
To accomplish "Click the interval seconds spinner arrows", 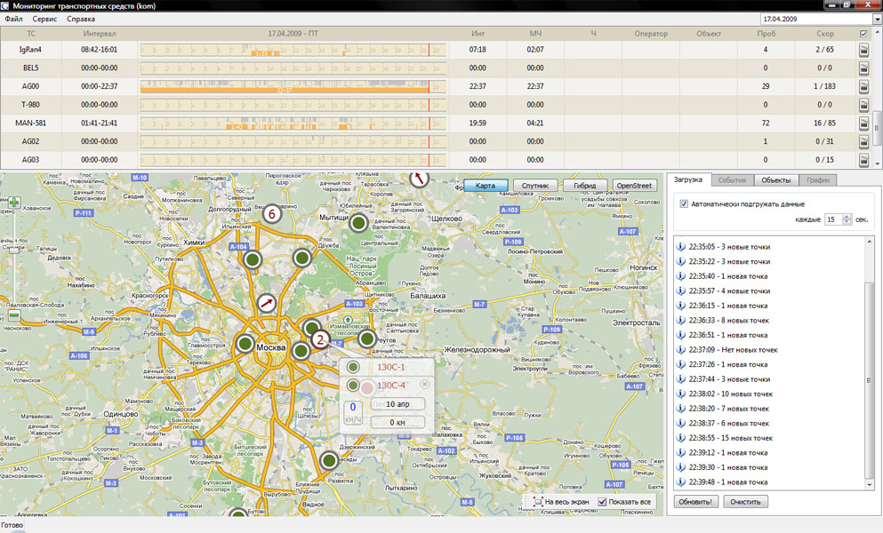I will pos(847,219).
